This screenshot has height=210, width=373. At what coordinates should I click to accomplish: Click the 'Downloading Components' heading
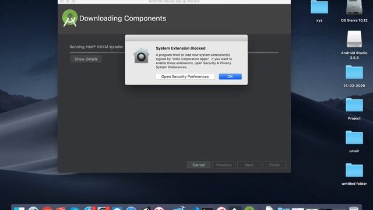pos(122,18)
